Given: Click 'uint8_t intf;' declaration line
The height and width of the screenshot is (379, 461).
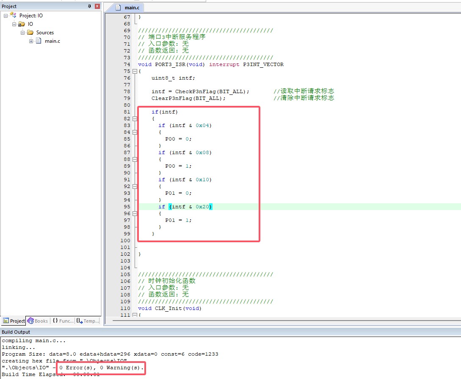Looking at the screenshot, I should click(x=173, y=78).
